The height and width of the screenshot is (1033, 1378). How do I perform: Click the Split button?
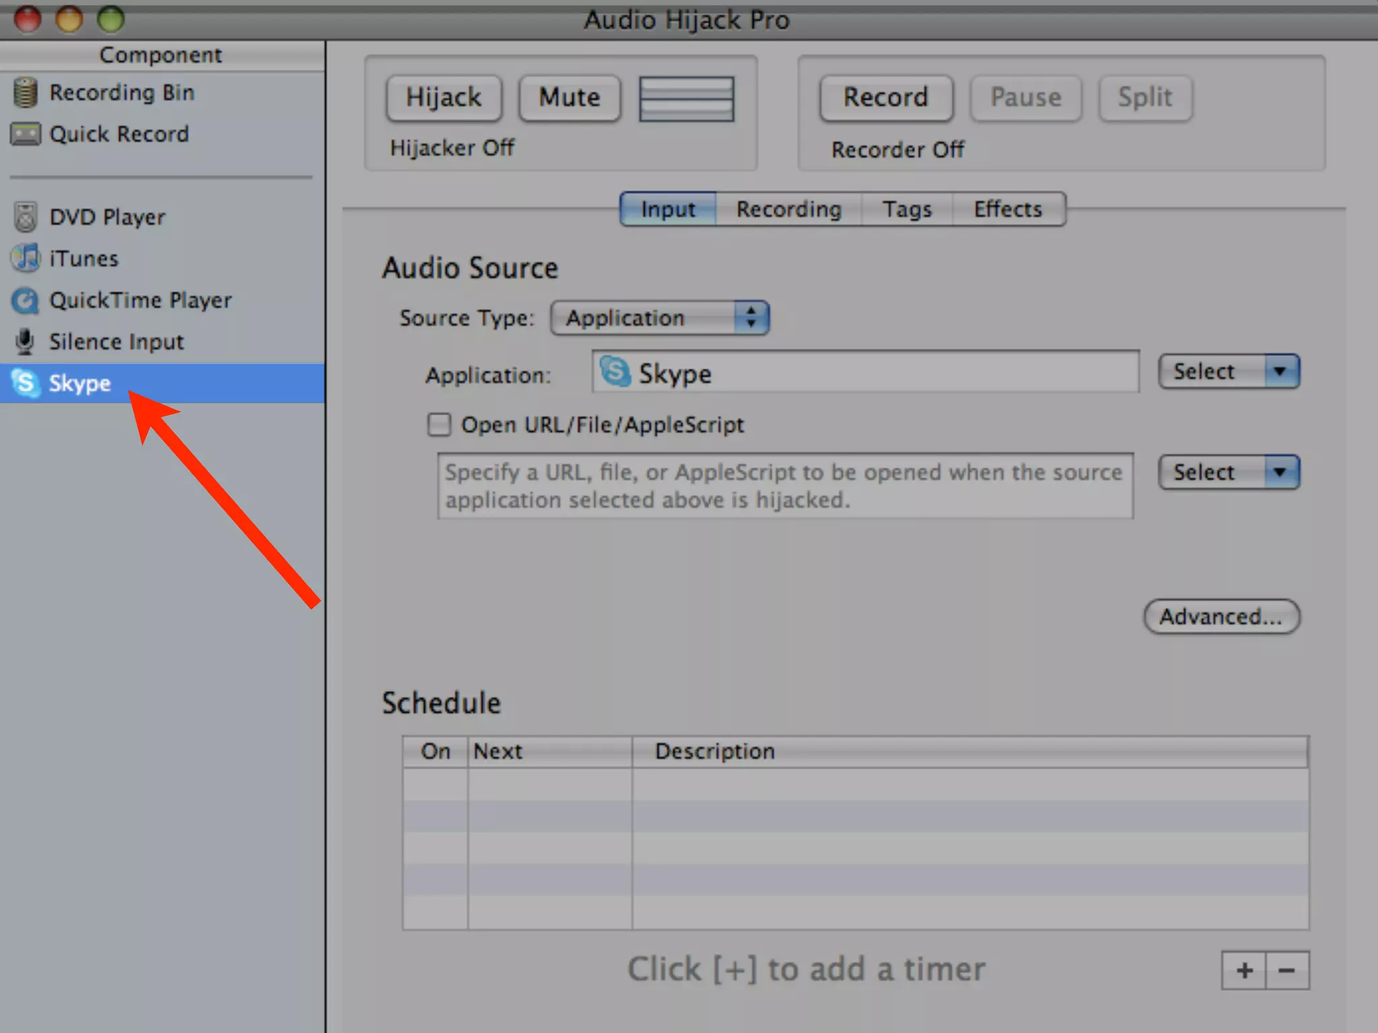click(x=1145, y=98)
